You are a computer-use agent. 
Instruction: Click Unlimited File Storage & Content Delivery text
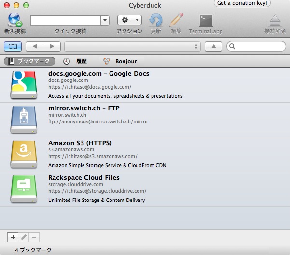click(x=97, y=200)
